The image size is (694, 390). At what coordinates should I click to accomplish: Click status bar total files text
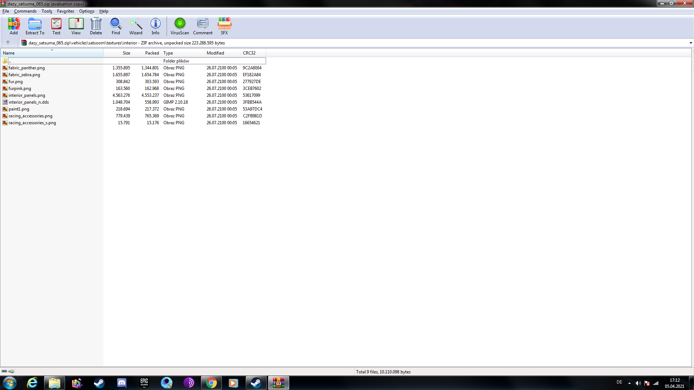(383, 372)
